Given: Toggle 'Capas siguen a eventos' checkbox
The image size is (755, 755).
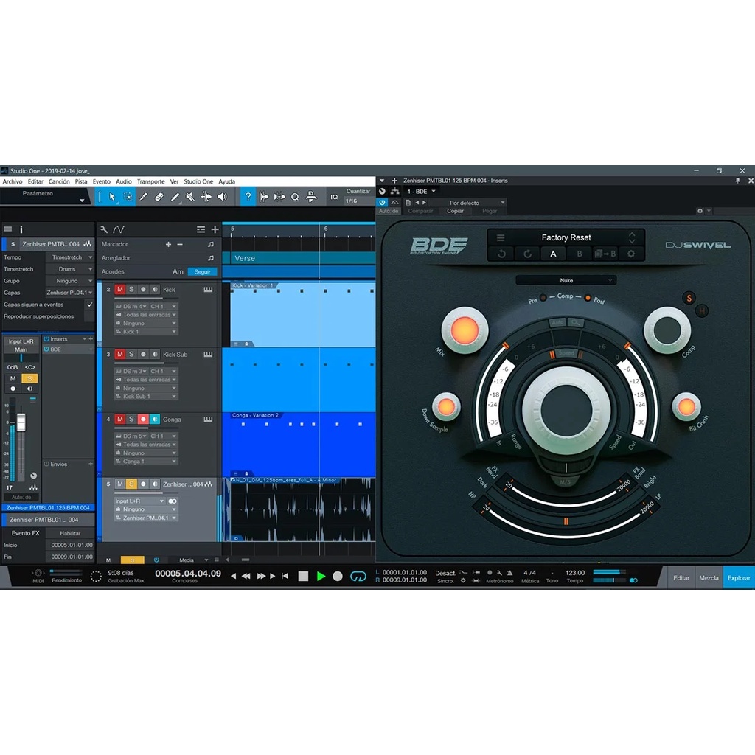Looking at the screenshot, I should point(89,305).
